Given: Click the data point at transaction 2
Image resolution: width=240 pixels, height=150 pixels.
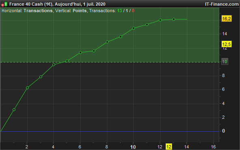Looking at the screenshot, I should point(27,88).
